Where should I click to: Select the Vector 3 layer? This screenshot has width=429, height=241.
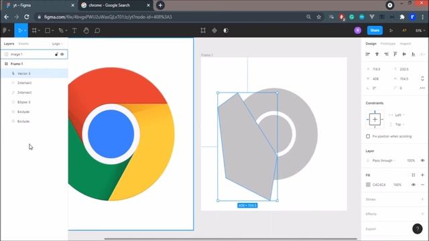pyautogui.click(x=34, y=73)
